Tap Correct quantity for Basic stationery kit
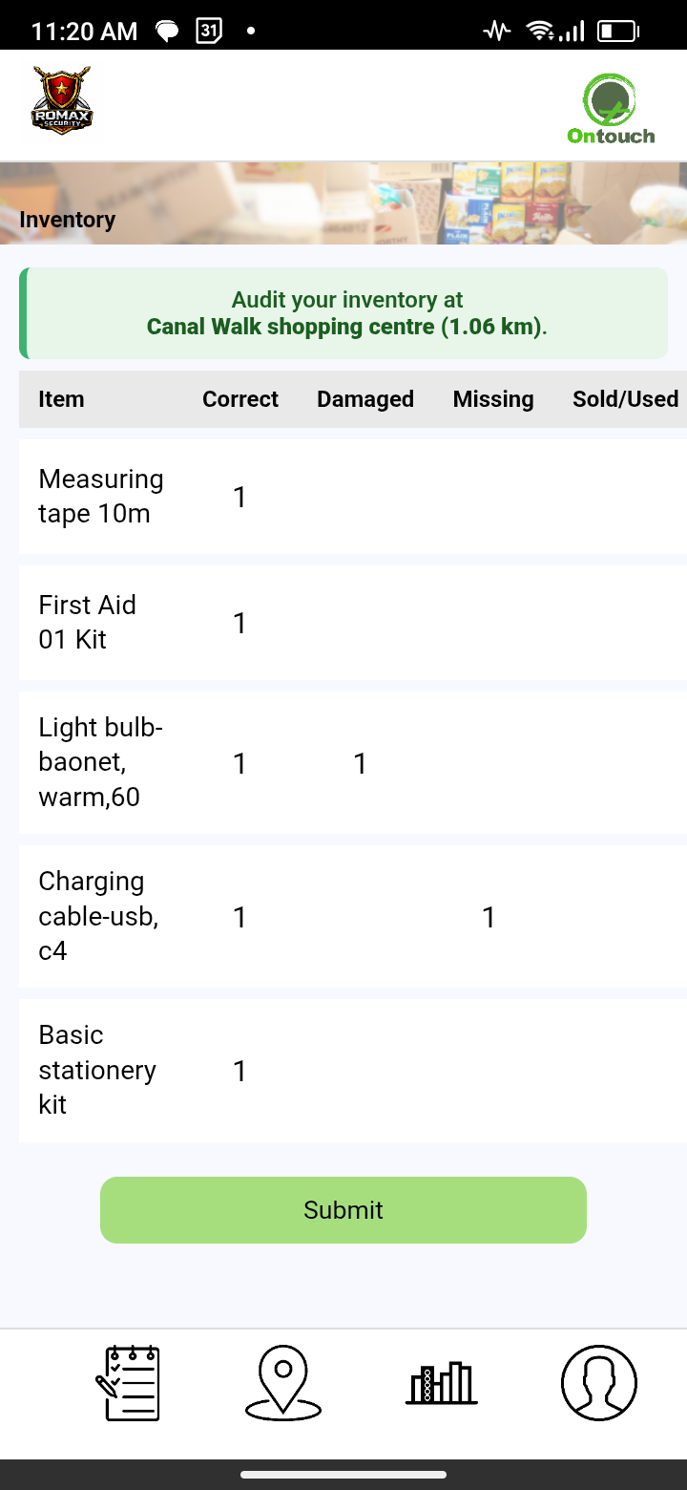The width and height of the screenshot is (687, 1490). pos(240,1071)
